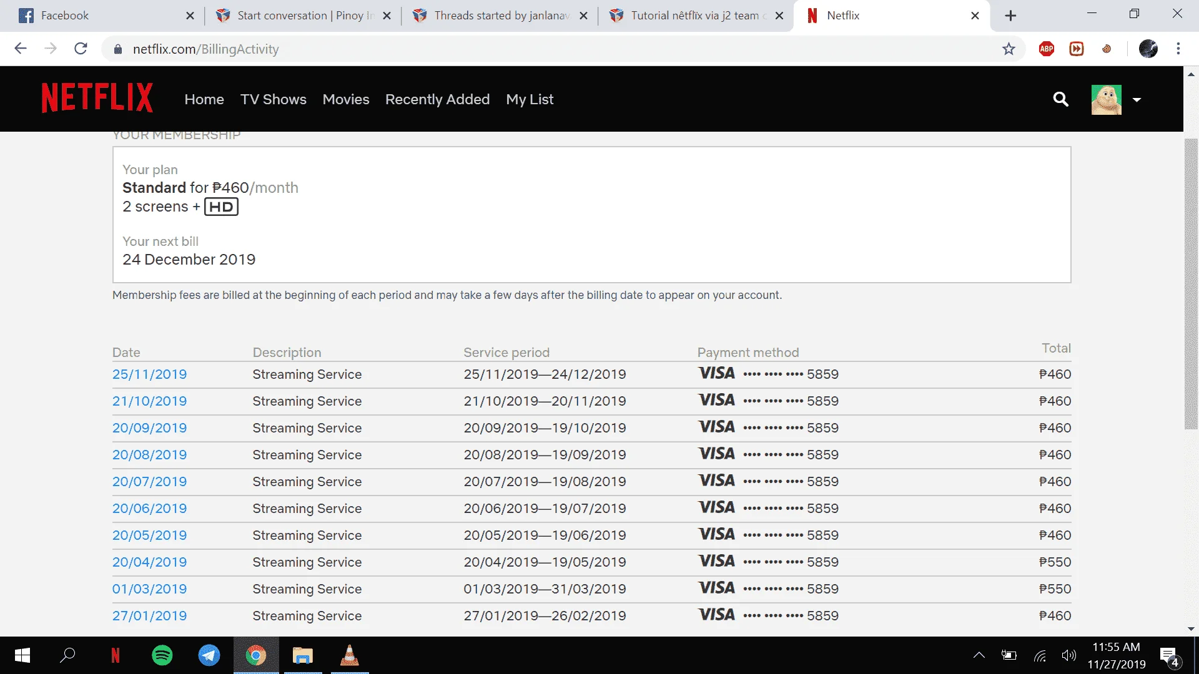Open invoice dated 01/03/2019

pos(149,589)
